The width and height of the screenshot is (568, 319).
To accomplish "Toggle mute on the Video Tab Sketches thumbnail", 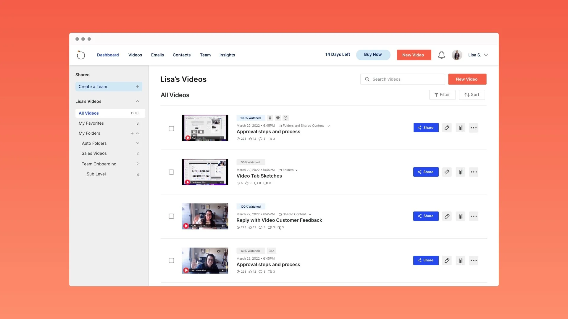I will pos(222,182).
